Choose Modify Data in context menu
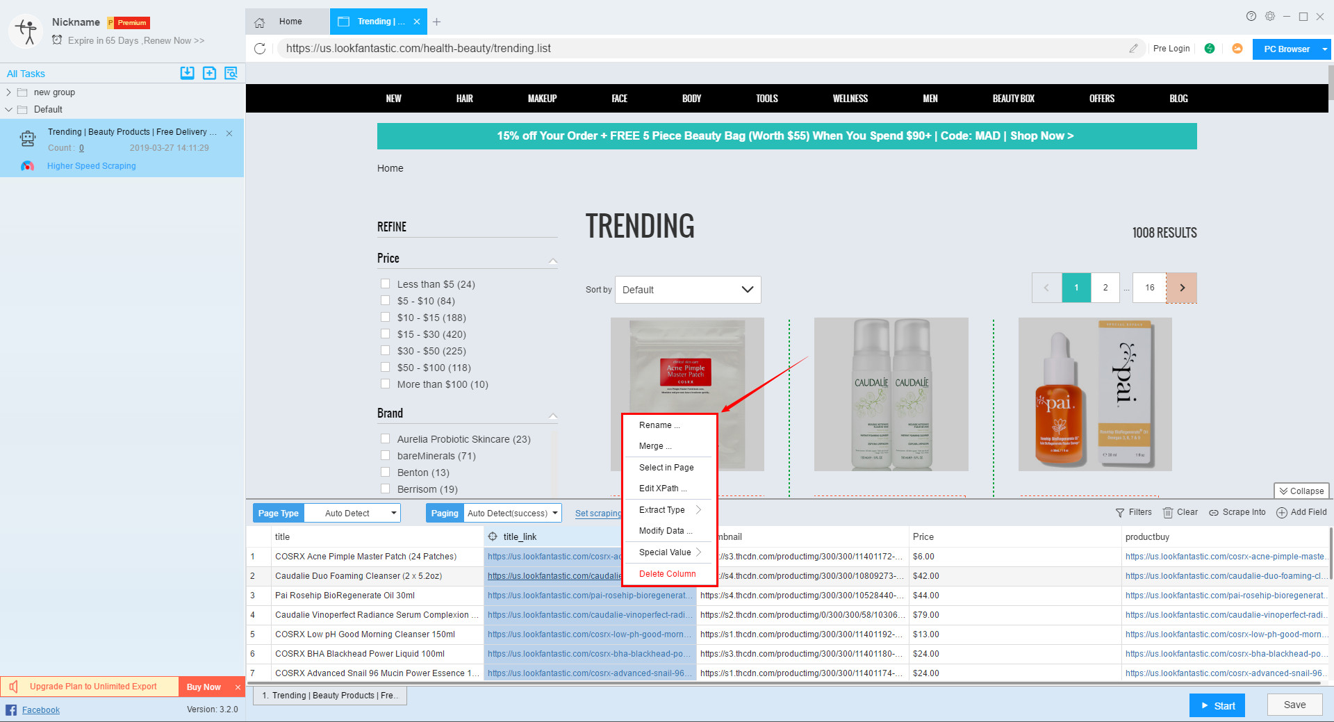The width and height of the screenshot is (1334, 722). [670, 531]
